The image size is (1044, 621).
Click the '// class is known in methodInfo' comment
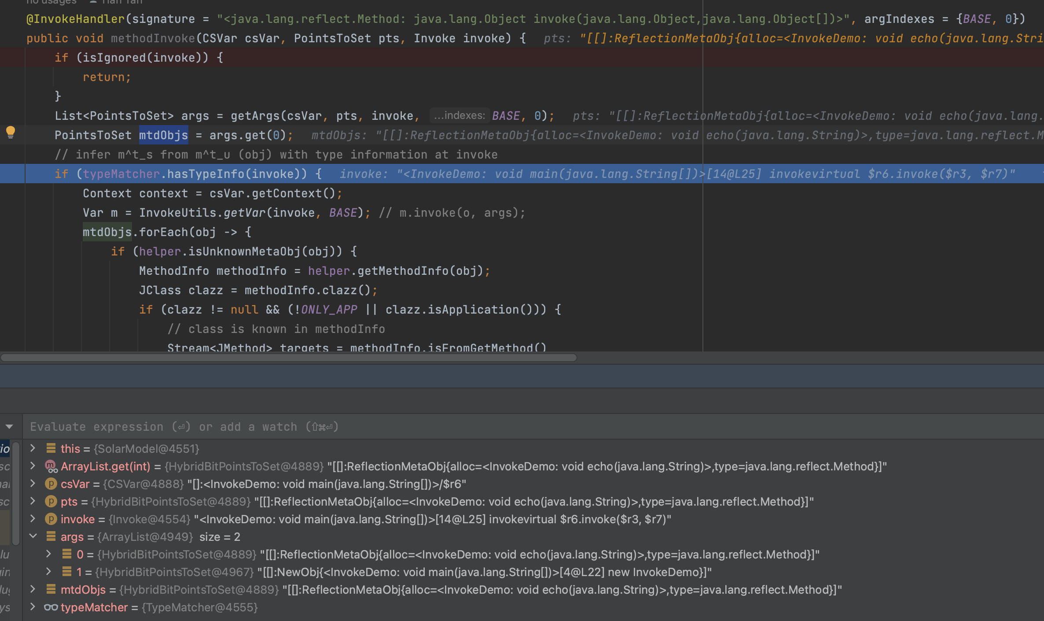pyautogui.click(x=276, y=329)
